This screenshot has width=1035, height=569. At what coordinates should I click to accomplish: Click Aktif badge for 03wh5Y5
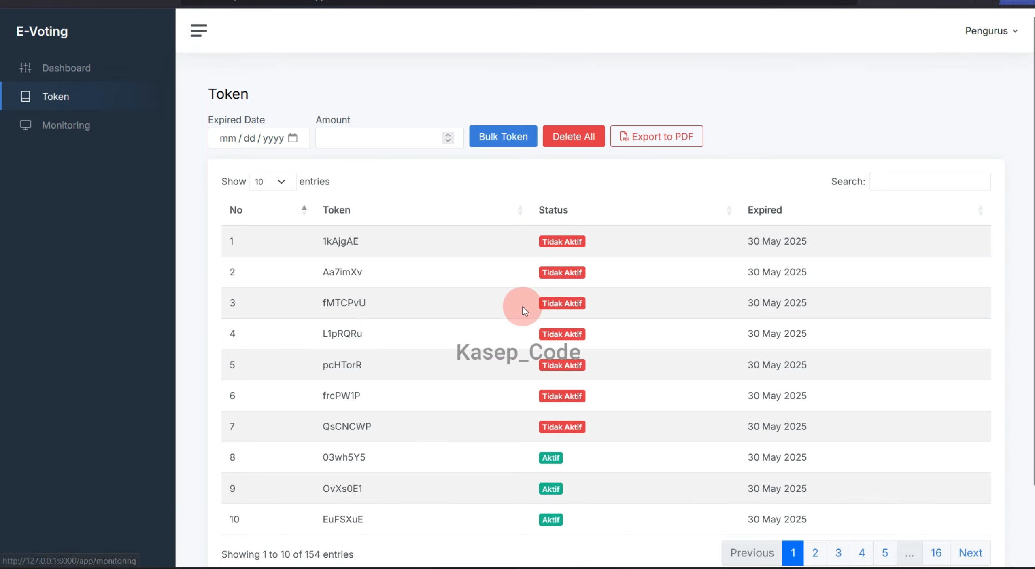(x=550, y=458)
